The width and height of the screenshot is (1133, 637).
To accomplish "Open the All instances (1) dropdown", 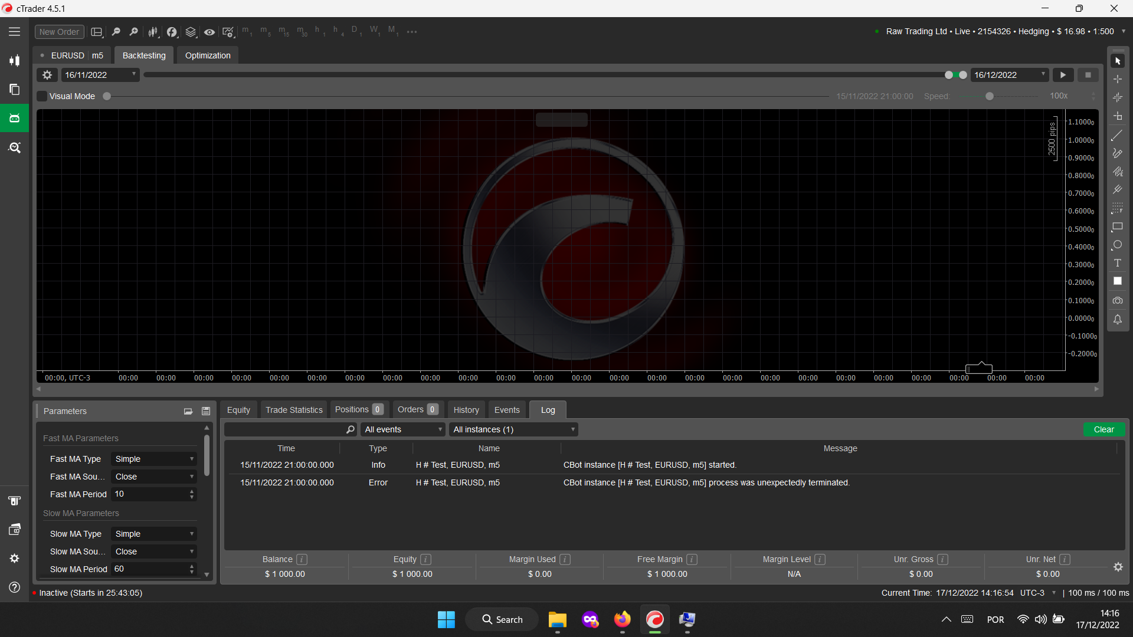I will pos(513,429).
